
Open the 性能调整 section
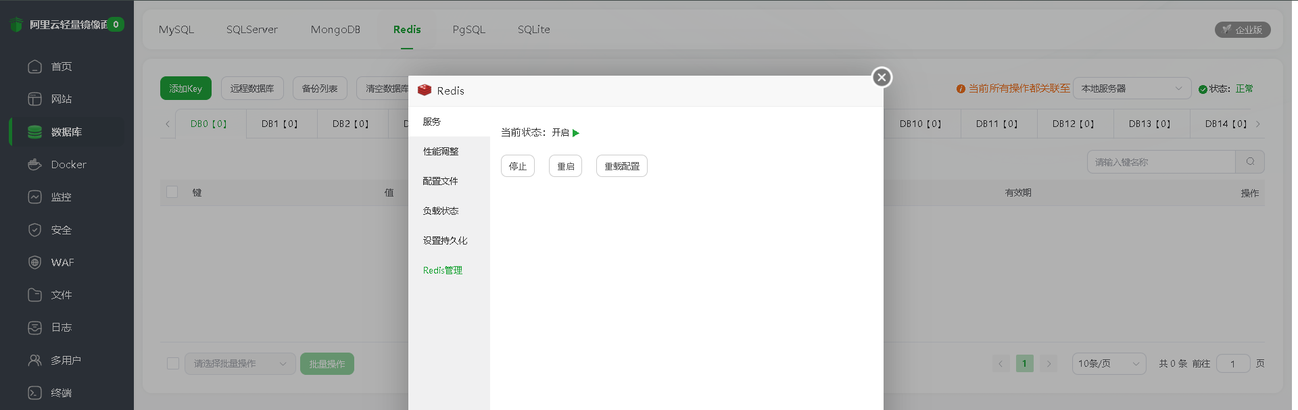449,151
